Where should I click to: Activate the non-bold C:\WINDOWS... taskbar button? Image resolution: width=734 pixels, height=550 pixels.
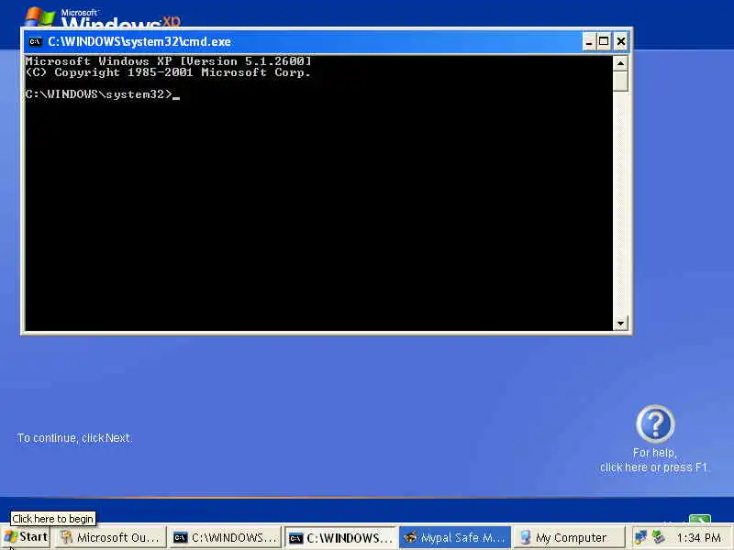click(x=226, y=537)
